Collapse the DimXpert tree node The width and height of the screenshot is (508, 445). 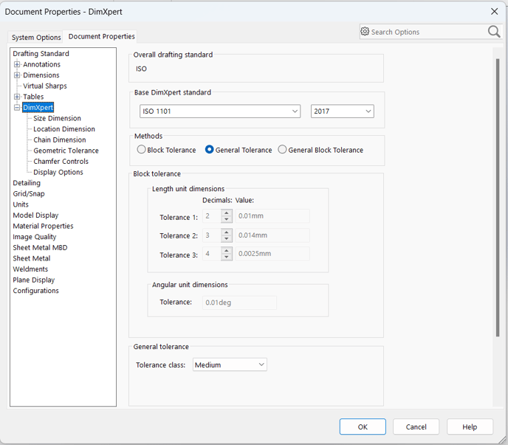click(17, 108)
